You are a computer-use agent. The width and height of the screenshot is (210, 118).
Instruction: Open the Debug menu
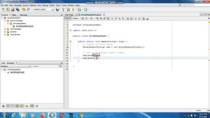[x=45, y=5]
